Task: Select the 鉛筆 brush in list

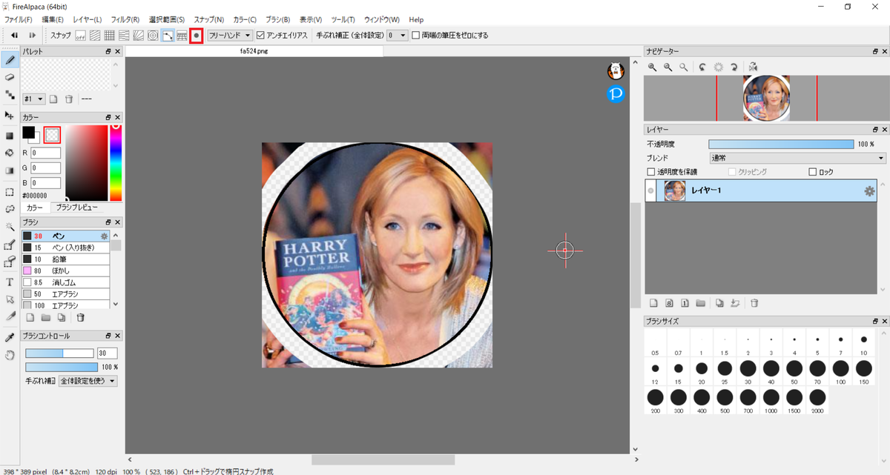Action: click(x=65, y=259)
